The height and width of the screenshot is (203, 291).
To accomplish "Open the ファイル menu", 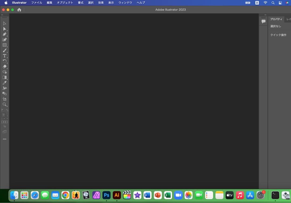I will point(37,3).
